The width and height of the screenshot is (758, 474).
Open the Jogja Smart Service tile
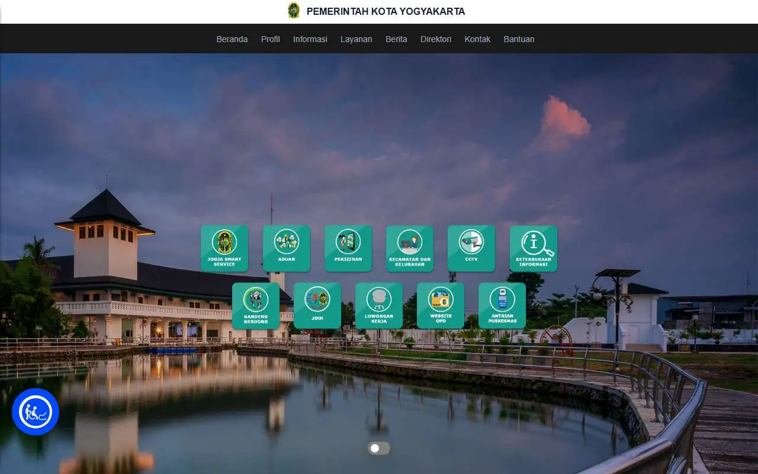click(224, 248)
